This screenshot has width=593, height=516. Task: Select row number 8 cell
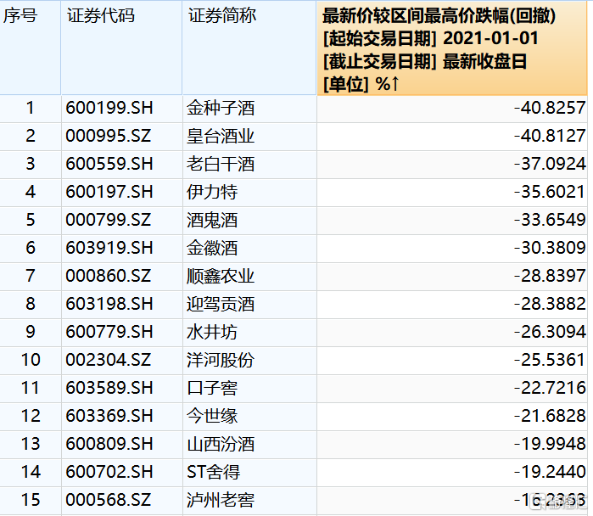[31, 304]
